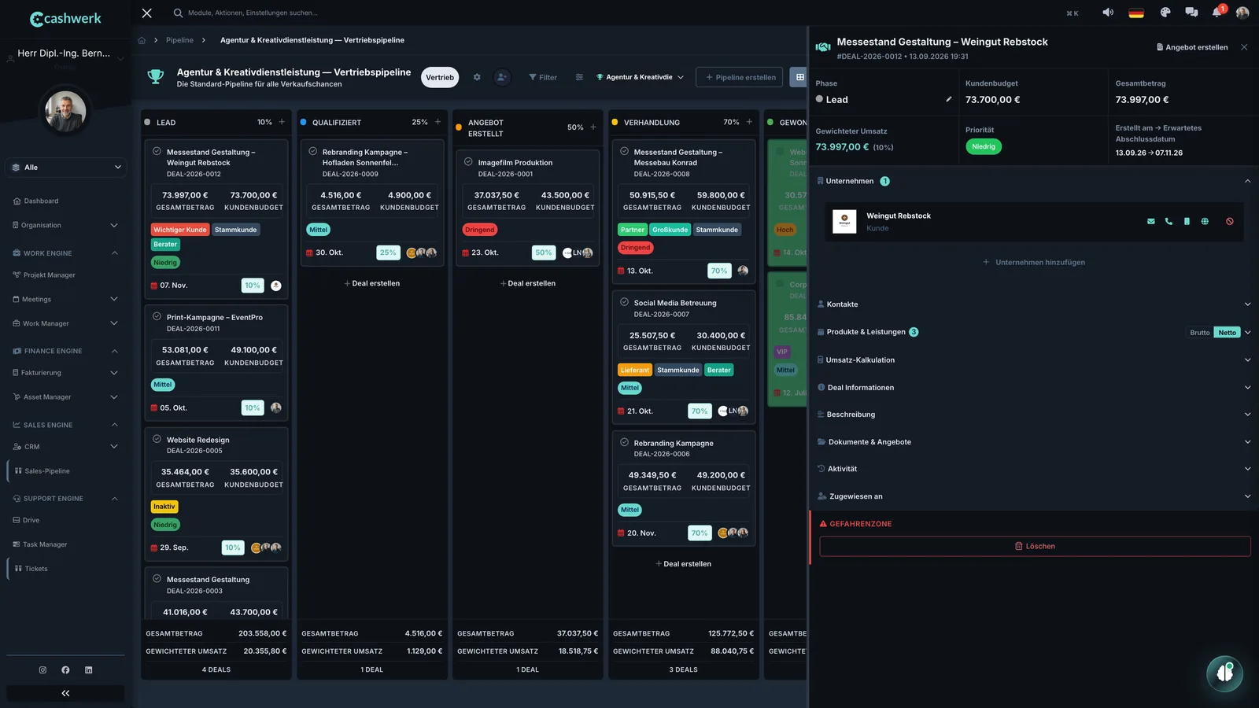Collapse the sidebar with double chevron
This screenshot has height=708, width=1259.
point(65,693)
